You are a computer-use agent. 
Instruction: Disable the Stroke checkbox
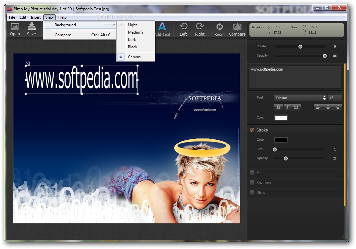[x=252, y=130]
